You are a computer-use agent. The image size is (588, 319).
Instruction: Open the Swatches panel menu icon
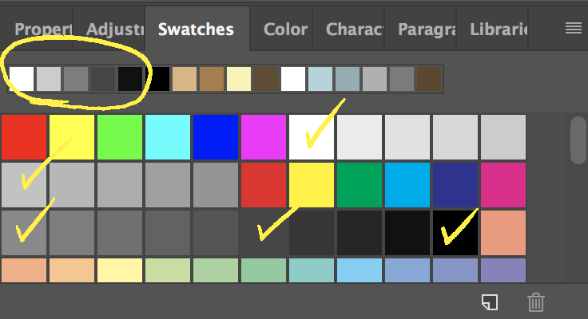(573, 29)
